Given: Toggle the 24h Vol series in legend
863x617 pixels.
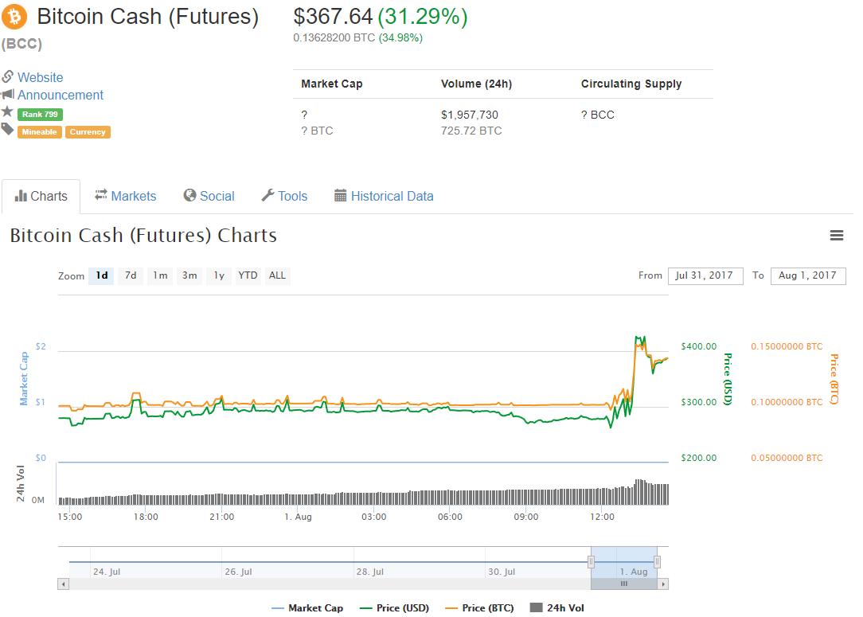Looking at the screenshot, I should click(557, 608).
